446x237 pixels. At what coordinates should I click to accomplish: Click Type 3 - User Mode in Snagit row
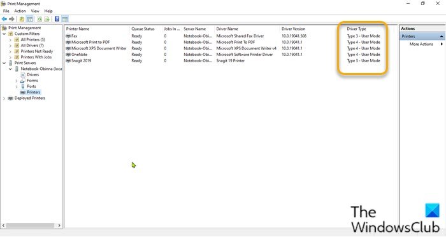coord(364,60)
